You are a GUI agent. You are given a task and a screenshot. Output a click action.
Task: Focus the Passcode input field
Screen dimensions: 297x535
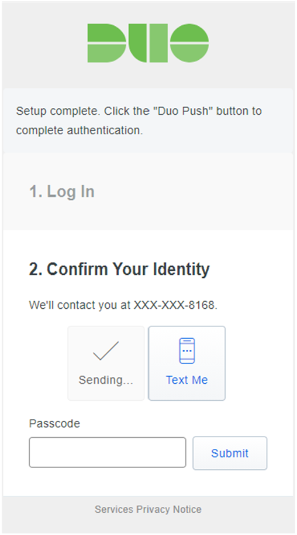pyautogui.click(x=108, y=452)
